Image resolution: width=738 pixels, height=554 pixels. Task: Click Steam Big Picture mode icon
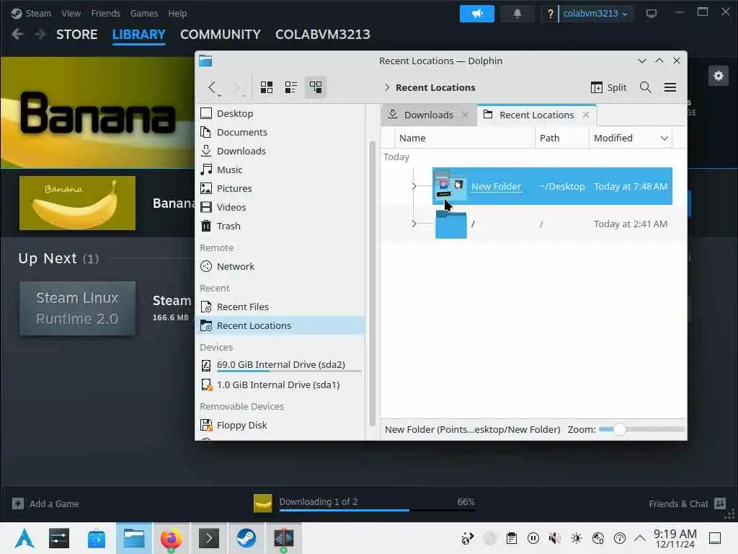[652, 13]
